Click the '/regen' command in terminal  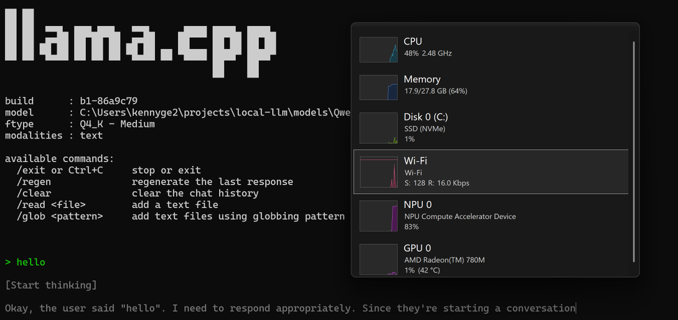click(x=34, y=182)
